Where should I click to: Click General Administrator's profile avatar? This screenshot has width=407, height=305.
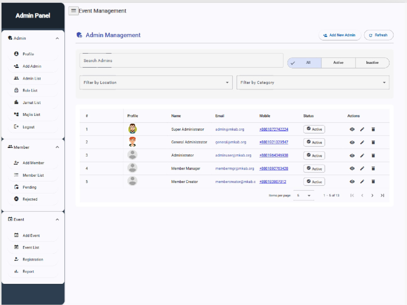pos(132,142)
